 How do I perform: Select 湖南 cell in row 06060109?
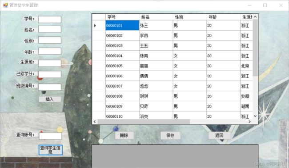pyautogui.click(x=246, y=106)
